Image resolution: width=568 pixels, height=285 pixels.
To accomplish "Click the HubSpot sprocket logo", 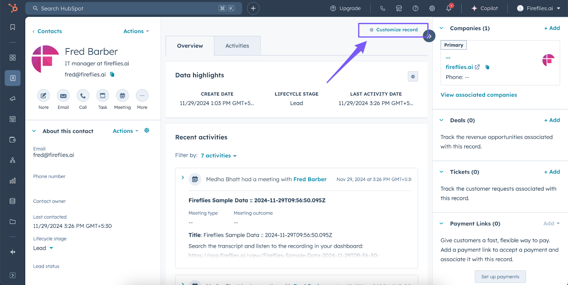I will click(13, 8).
